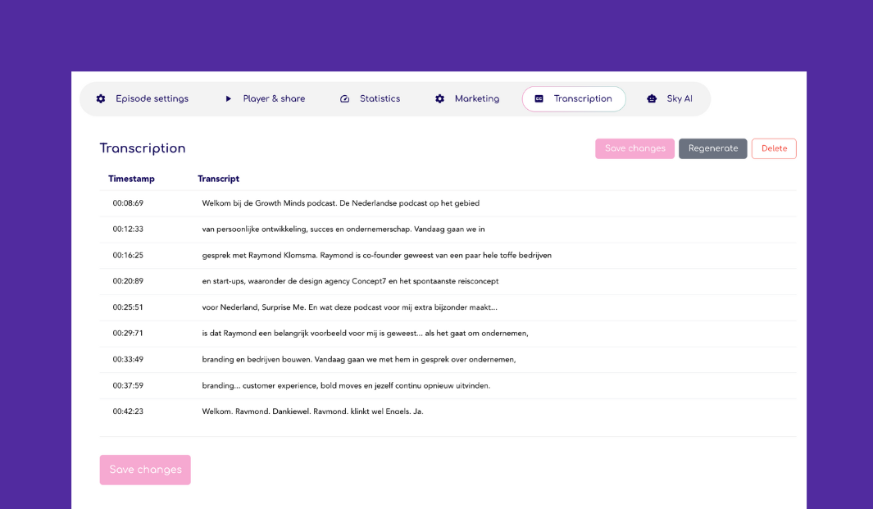
Task: Click transcript line 'voor Nederland, Surprise Me'
Action: click(350, 307)
